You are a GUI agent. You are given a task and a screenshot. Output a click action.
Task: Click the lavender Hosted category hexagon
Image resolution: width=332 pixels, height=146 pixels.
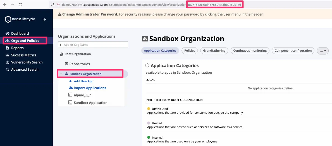click(149, 123)
